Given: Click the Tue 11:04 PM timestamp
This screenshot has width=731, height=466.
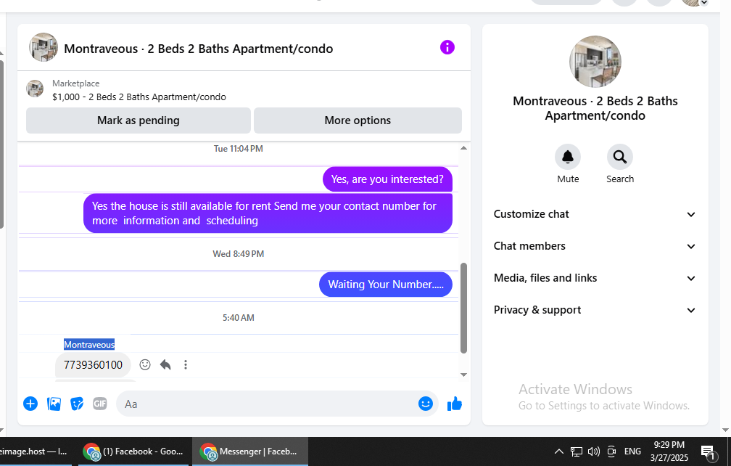Looking at the screenshot, I should [x=238, y=149].
